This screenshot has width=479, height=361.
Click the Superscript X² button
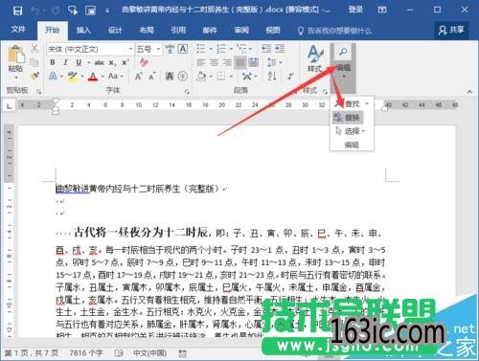[x=125, y=62]
